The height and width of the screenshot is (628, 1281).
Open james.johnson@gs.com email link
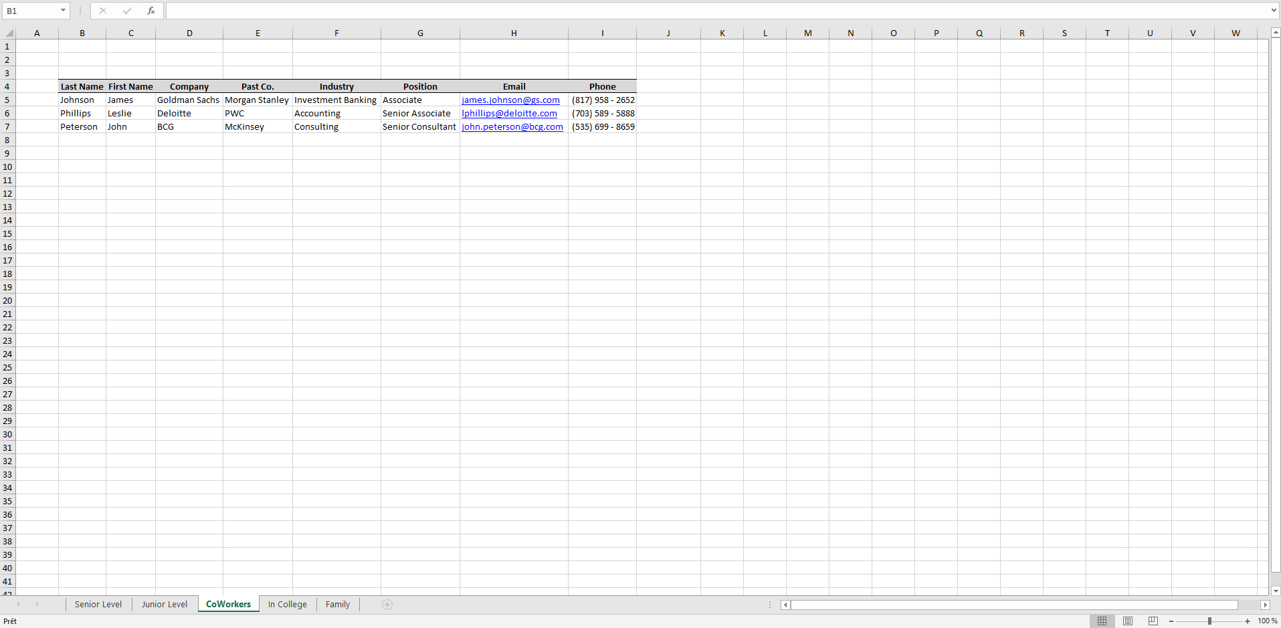pos(510,100)
